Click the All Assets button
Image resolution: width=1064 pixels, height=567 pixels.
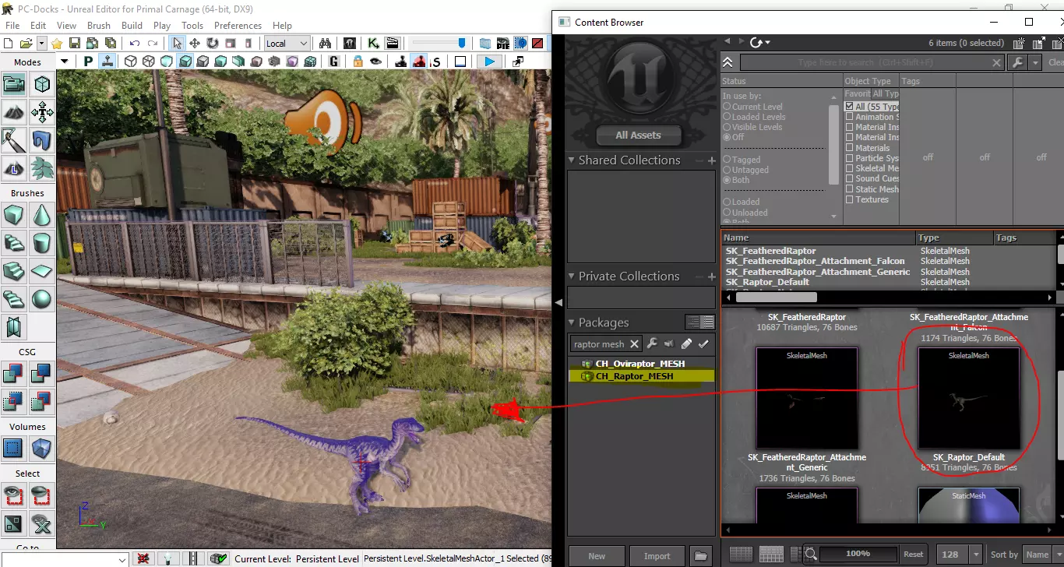point(638,136)
